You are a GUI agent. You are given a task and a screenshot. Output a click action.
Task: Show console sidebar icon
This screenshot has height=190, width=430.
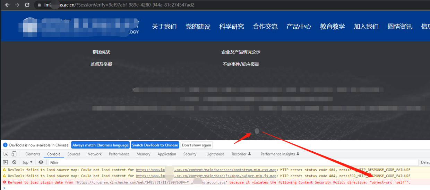tap(6, 162)
